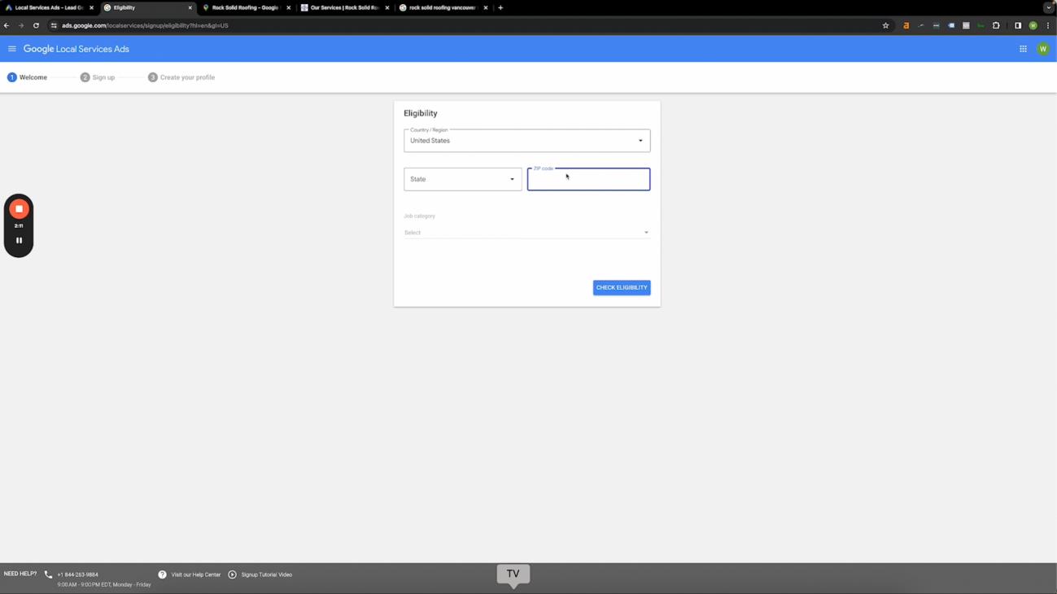Screen dimensions: 1057x594
Task: Focus the ZIP code input field
Action: [x=589, y=179]
